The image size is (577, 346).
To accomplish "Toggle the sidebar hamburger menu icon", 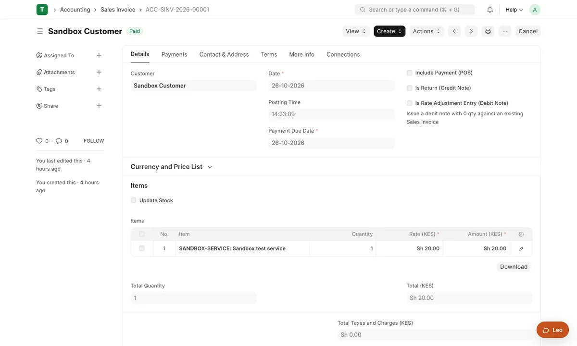I will pos(40,31).
